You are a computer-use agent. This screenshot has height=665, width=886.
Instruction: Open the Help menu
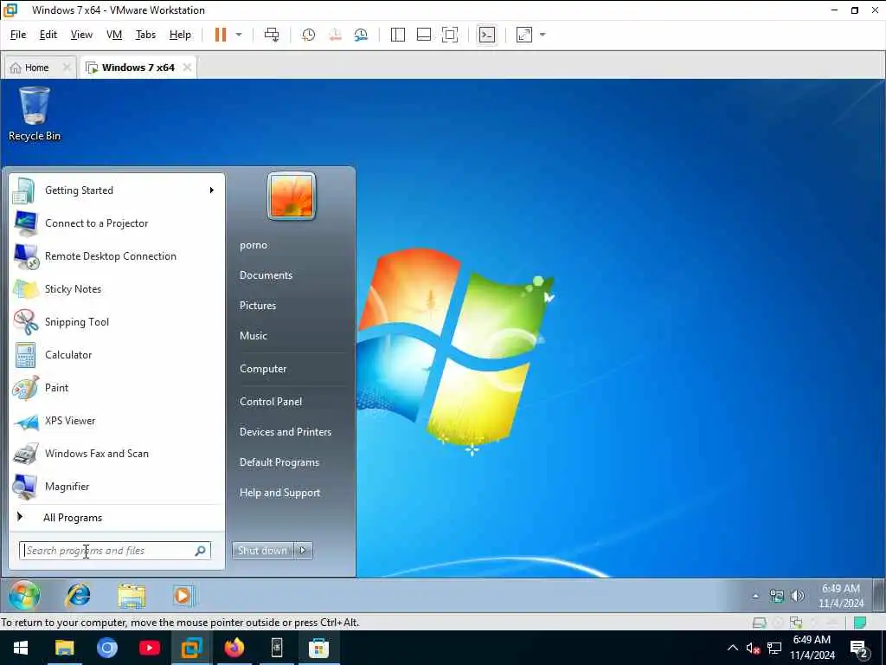[x=180, y=35]
